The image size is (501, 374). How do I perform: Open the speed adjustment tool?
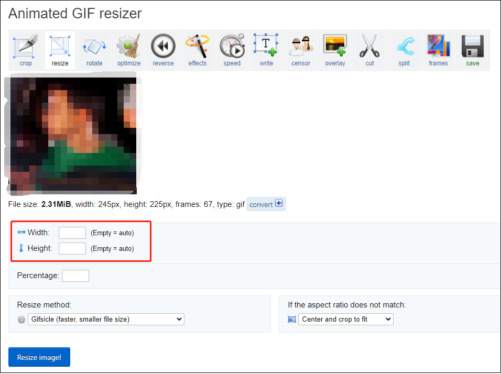pyautogui.click(x=232, y=50)
